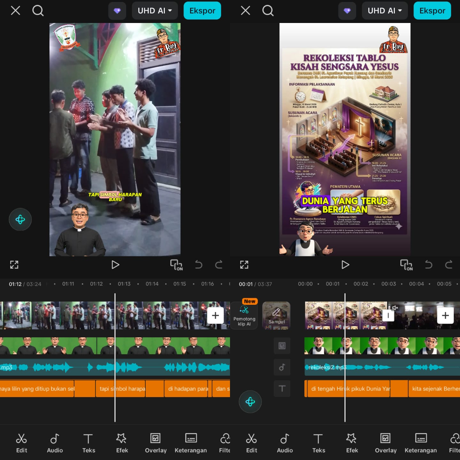This screenshot has width=460, height=460.
Task: Open the transition marker between right timeline clips
Action: click(388, 315)
